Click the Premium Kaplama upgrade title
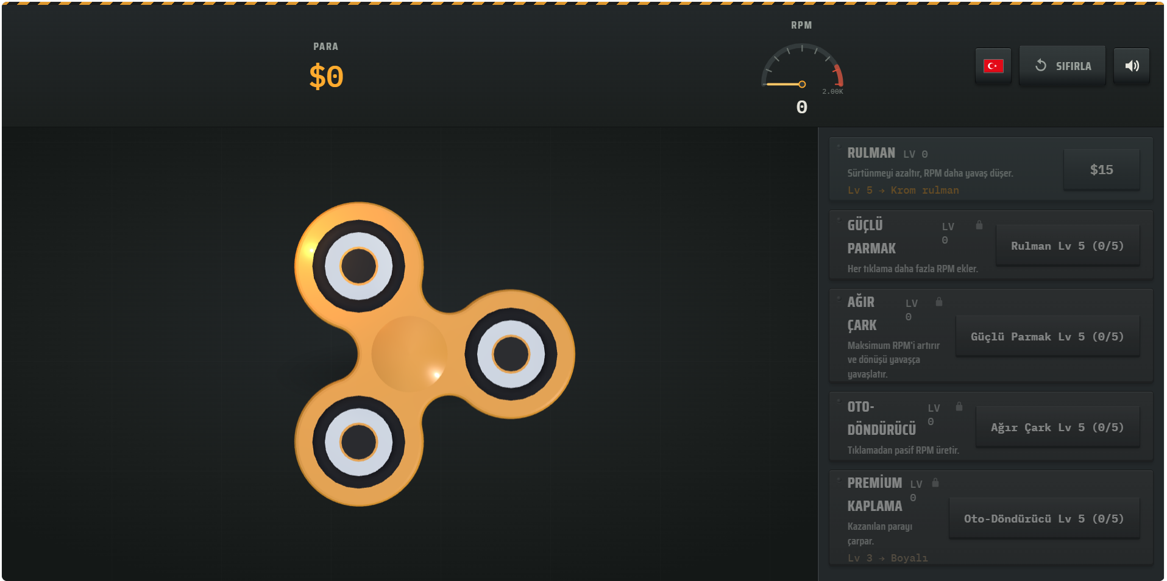1167x581 pixels. (874, 495)
